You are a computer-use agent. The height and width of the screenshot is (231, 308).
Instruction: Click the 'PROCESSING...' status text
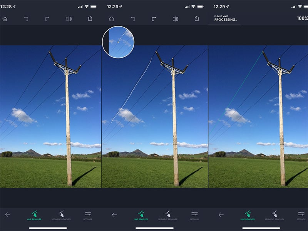pos(226,20)
